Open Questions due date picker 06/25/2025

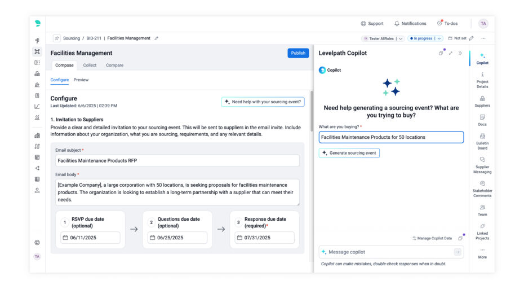177,238
